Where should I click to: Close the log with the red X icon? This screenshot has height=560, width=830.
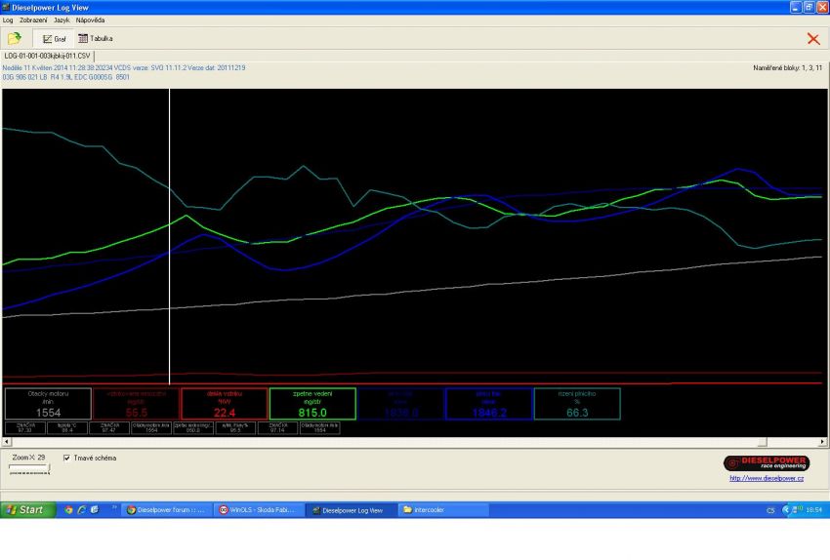pyautogui.click(x=813, y=39)
